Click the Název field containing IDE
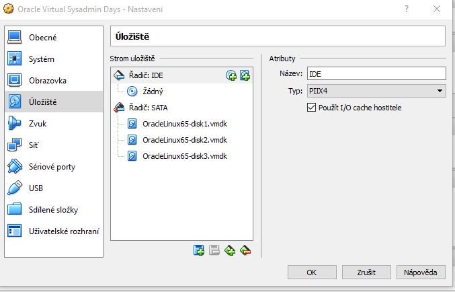This screenshot has height=292, width=455. coord(376,74)
